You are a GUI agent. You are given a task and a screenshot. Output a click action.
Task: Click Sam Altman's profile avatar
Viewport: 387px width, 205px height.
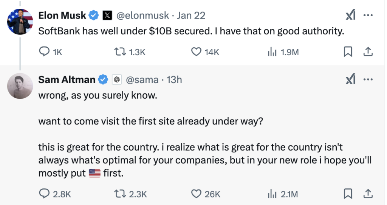pyautogui.click(x=20, y=86)
